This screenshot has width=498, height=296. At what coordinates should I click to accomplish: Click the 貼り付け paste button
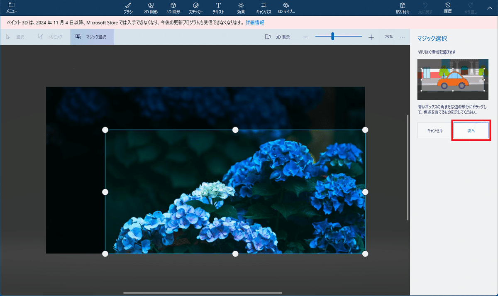pyautogui.click(x=403, y=8)
